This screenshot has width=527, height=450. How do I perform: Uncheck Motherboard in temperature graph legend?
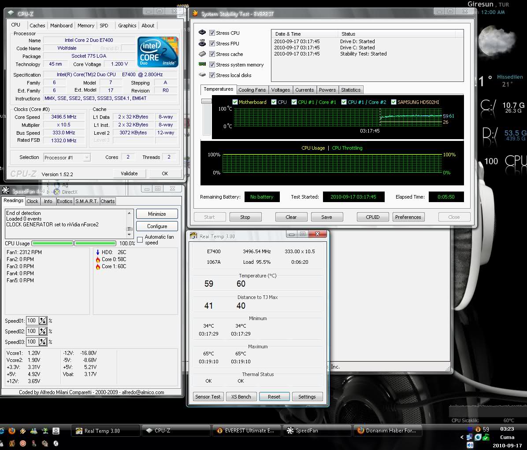235,102
